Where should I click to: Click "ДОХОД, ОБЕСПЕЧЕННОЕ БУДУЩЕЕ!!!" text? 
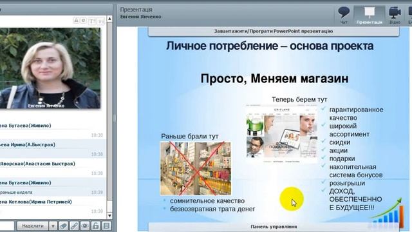[355, 199]
